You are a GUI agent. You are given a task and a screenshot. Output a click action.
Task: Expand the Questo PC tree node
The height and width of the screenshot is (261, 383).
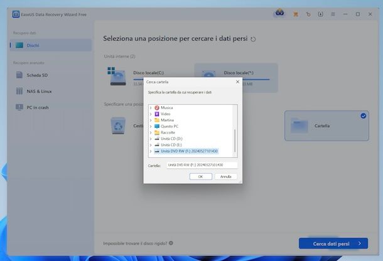tap(151, 126)
